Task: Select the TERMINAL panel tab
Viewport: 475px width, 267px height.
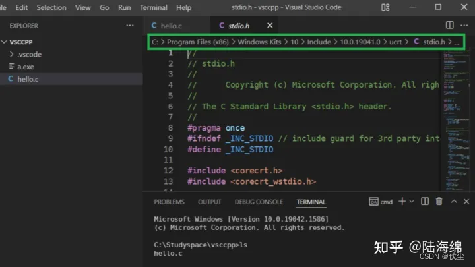Action: point(311,202)
